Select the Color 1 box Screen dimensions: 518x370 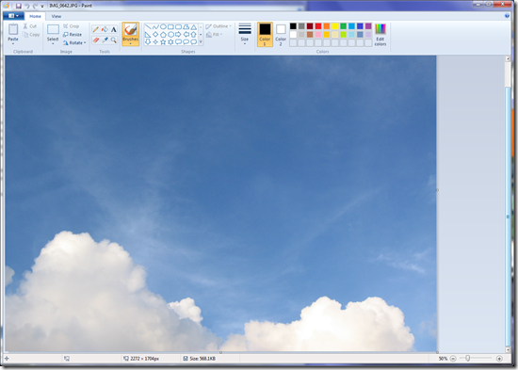pos(265,34)
